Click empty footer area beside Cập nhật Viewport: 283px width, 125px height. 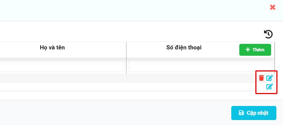click(111, 113)
